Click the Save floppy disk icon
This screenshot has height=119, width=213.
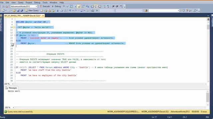click(18, 10)
